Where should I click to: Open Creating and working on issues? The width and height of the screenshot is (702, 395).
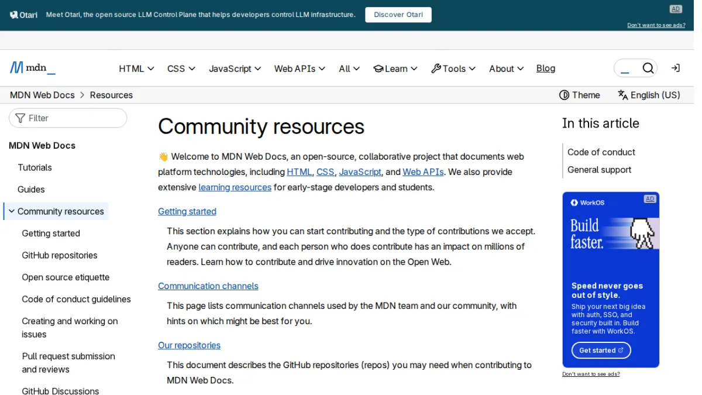pyautogui.click(x=70, y=328)
